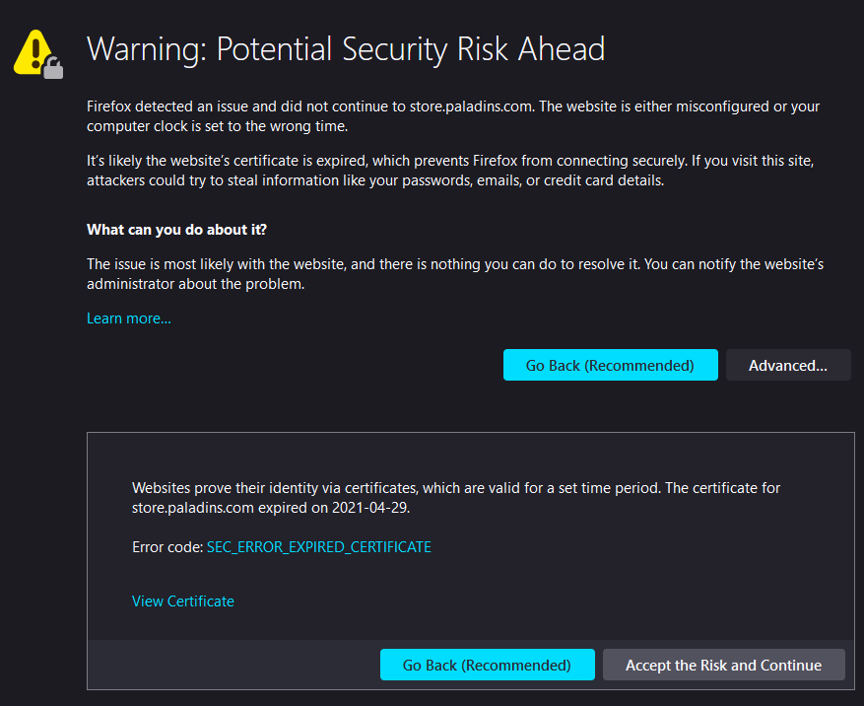Click the exclamation mark warning symbol
864x706 pixels.
(34, 47)
